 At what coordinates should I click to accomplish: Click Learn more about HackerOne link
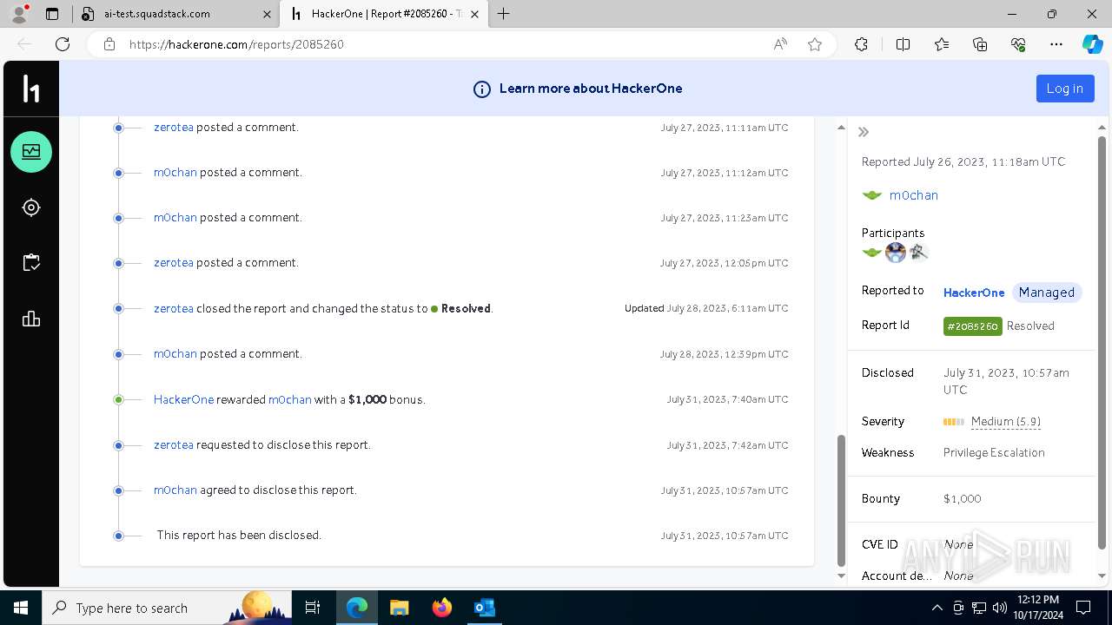coord(591,89)
